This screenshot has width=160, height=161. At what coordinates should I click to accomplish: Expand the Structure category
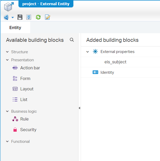[x=7, y=52]
